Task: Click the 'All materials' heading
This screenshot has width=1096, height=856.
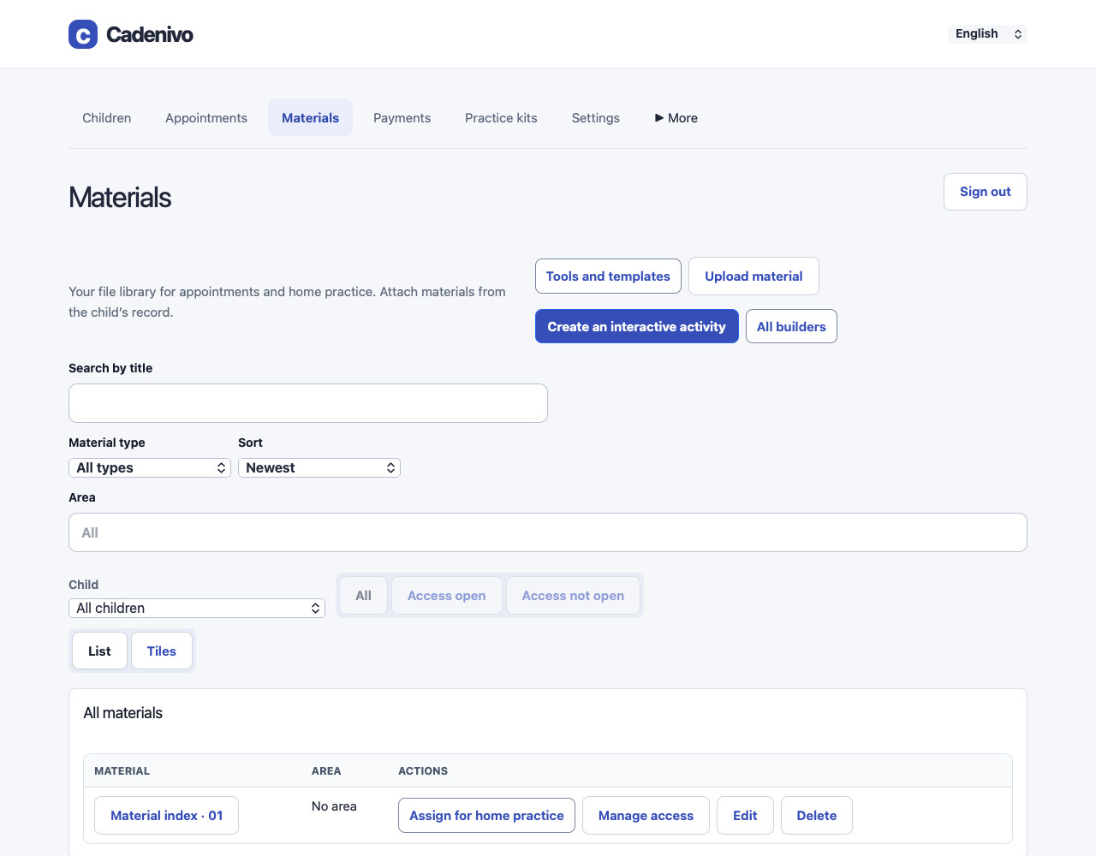Action: coord(123,713)
